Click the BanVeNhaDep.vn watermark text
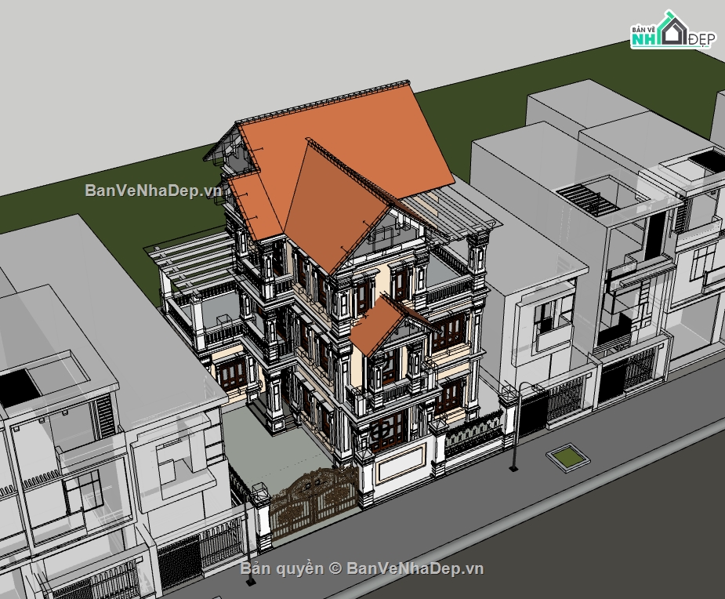The width and height of the screenshot is (725, 599). pyautogui.click(x=147, y=191)
